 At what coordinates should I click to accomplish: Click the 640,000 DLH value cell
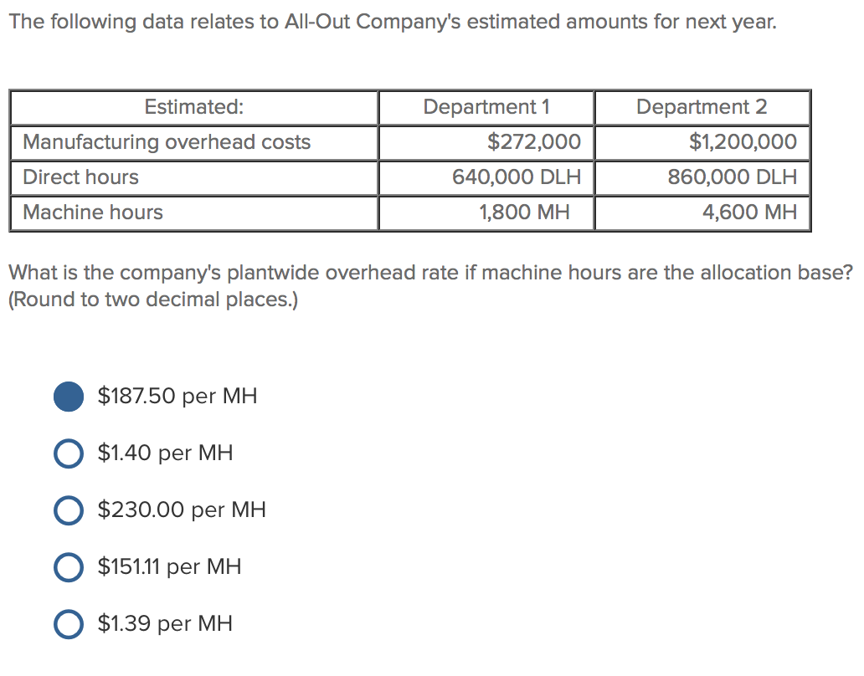click(517, 177)
